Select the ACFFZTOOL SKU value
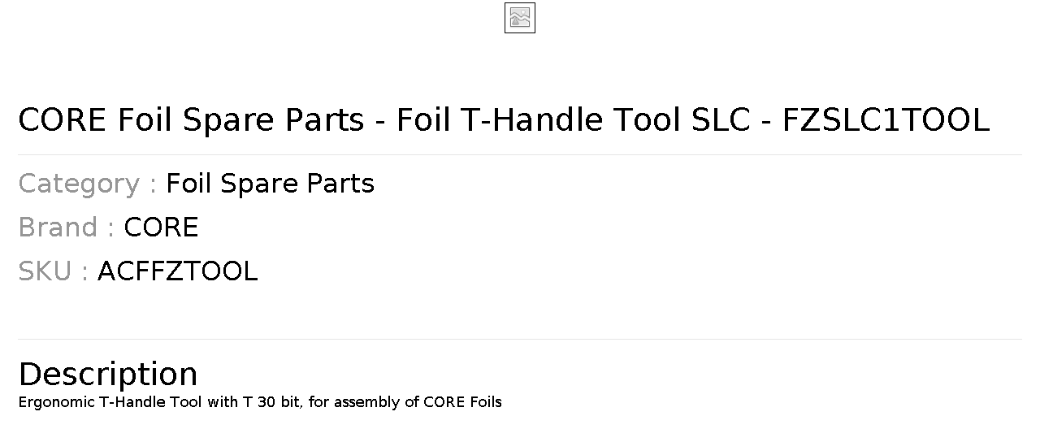The width and height of the screenshot is (1040, 429). (177, 271)
